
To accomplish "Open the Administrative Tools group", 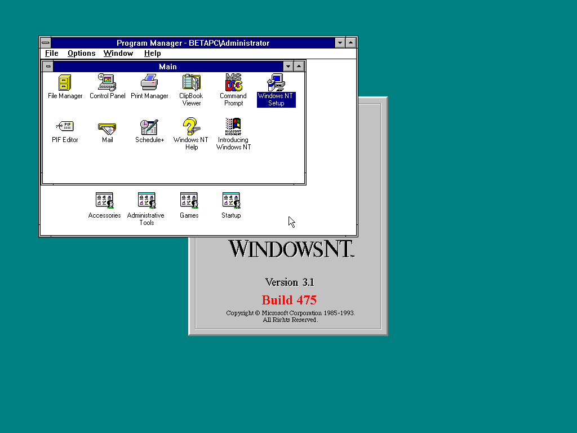I will pos(146,202).
